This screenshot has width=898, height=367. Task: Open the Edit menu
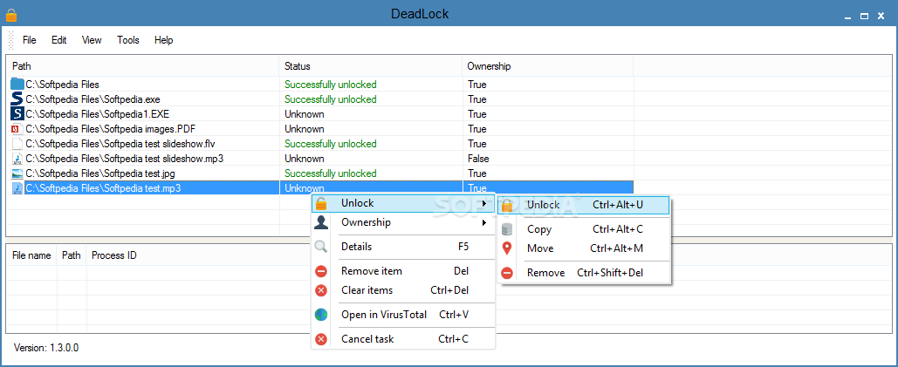tap(59, 40)
